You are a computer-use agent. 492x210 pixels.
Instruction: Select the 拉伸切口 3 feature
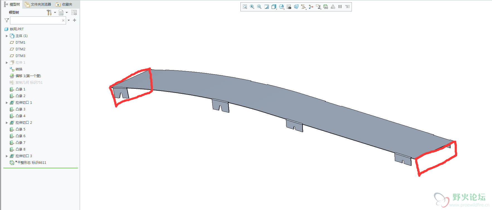21,156
